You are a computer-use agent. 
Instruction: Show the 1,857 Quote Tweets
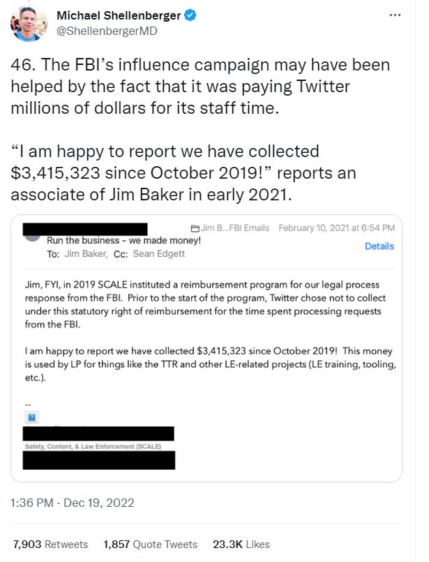(150, 544)
